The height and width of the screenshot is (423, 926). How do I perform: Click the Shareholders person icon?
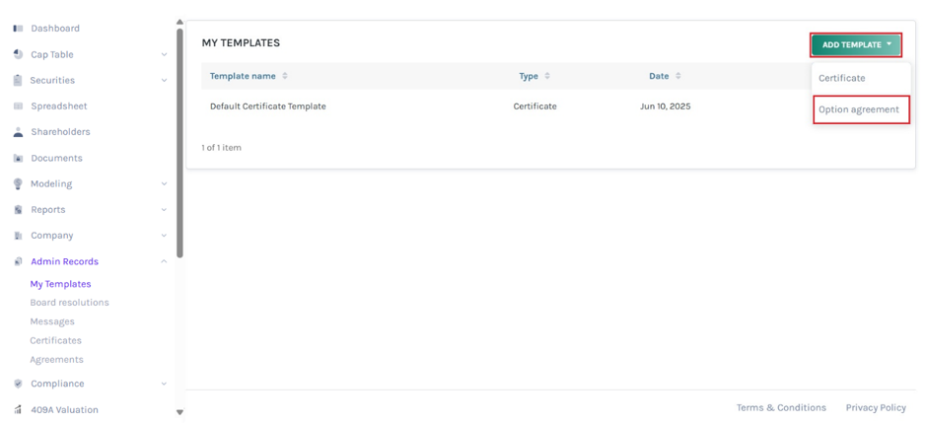coord(18,132)
